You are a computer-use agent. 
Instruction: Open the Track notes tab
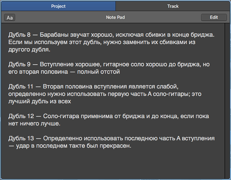173,6
